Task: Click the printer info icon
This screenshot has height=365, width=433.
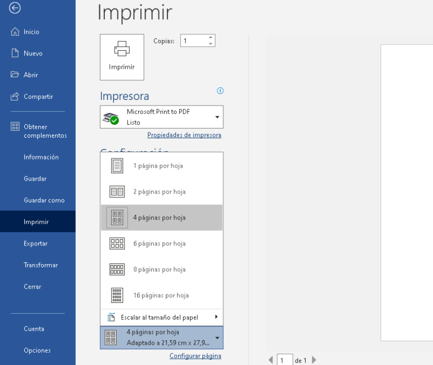Action: tap(220, 90)
